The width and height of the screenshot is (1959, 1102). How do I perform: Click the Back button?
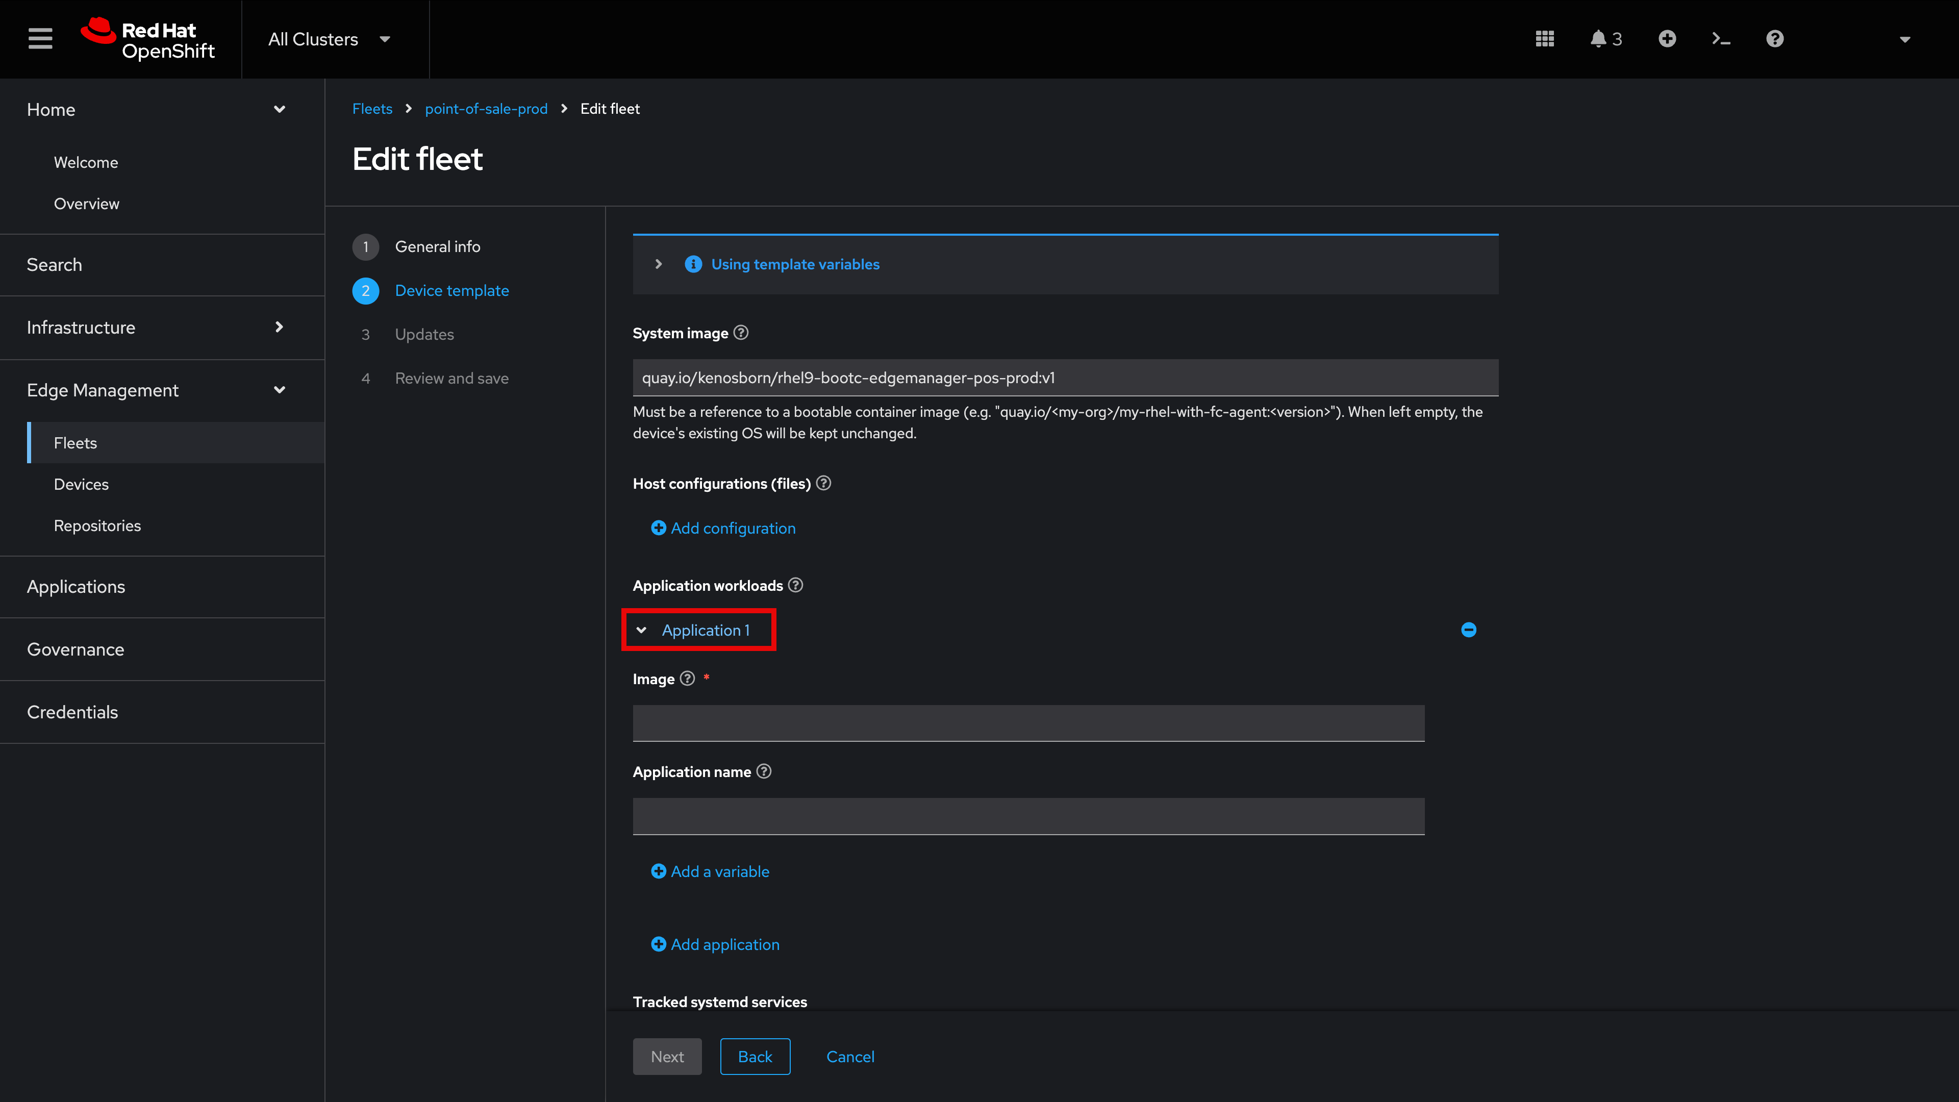(755, 1057)
